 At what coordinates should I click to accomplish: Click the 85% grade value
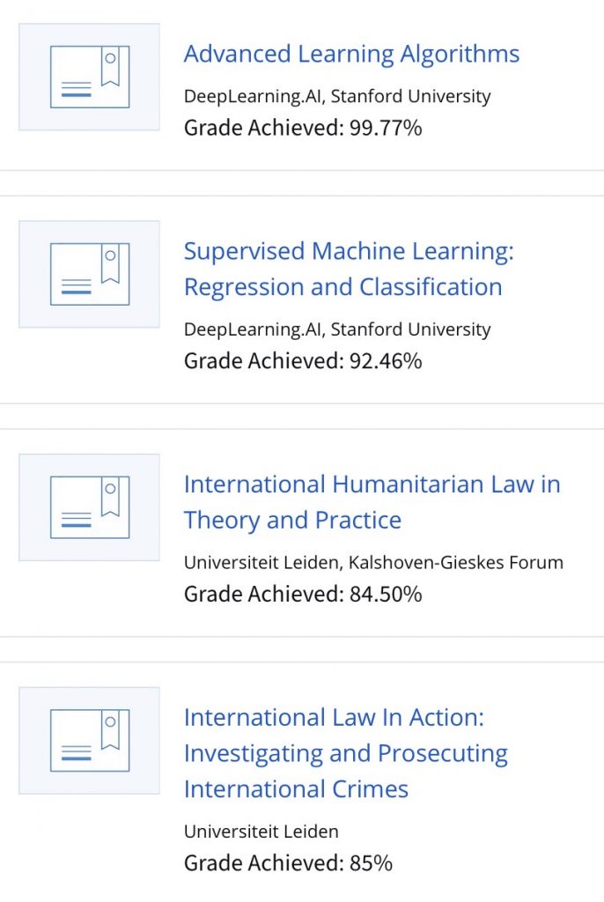(371, 862)
